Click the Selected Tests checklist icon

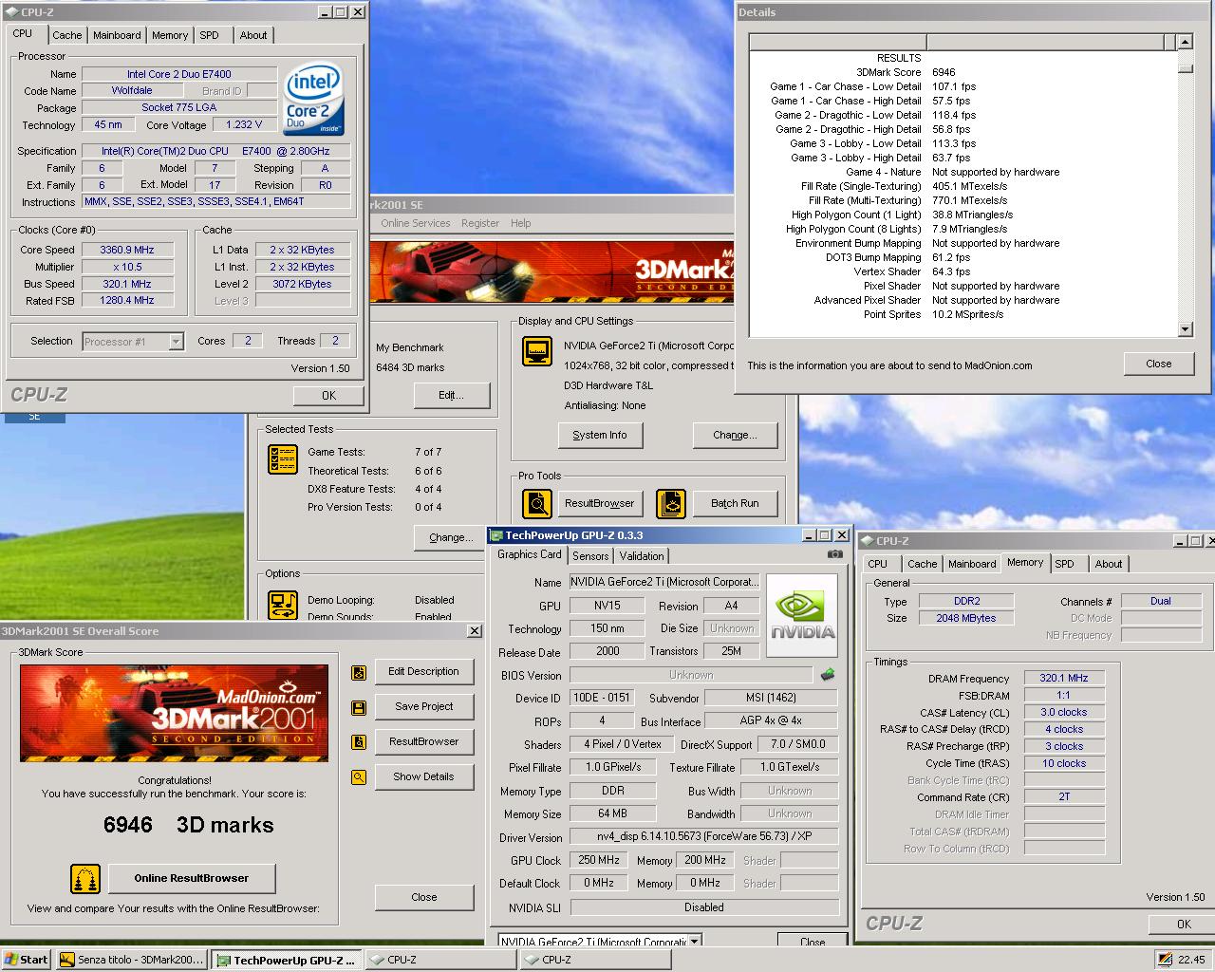click(283, 459)
